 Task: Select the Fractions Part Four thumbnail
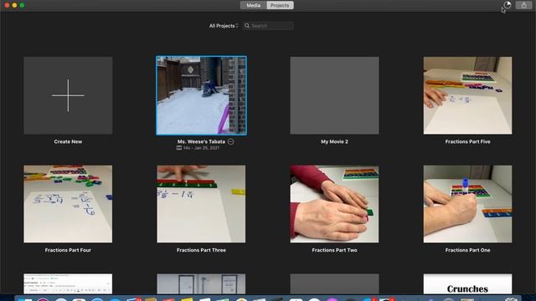coord(68,204)
